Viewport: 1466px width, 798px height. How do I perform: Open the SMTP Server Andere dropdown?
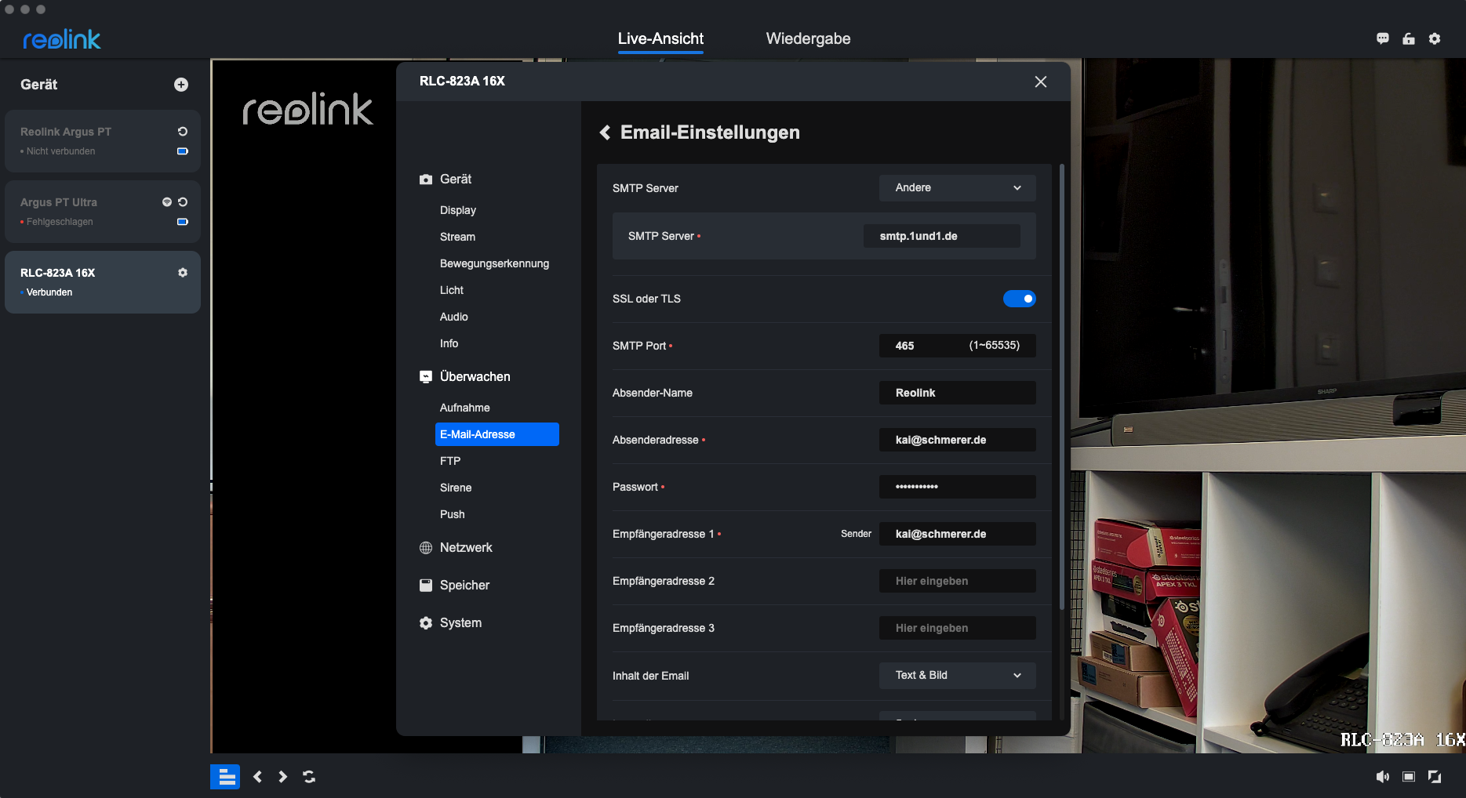click(957, 188)
